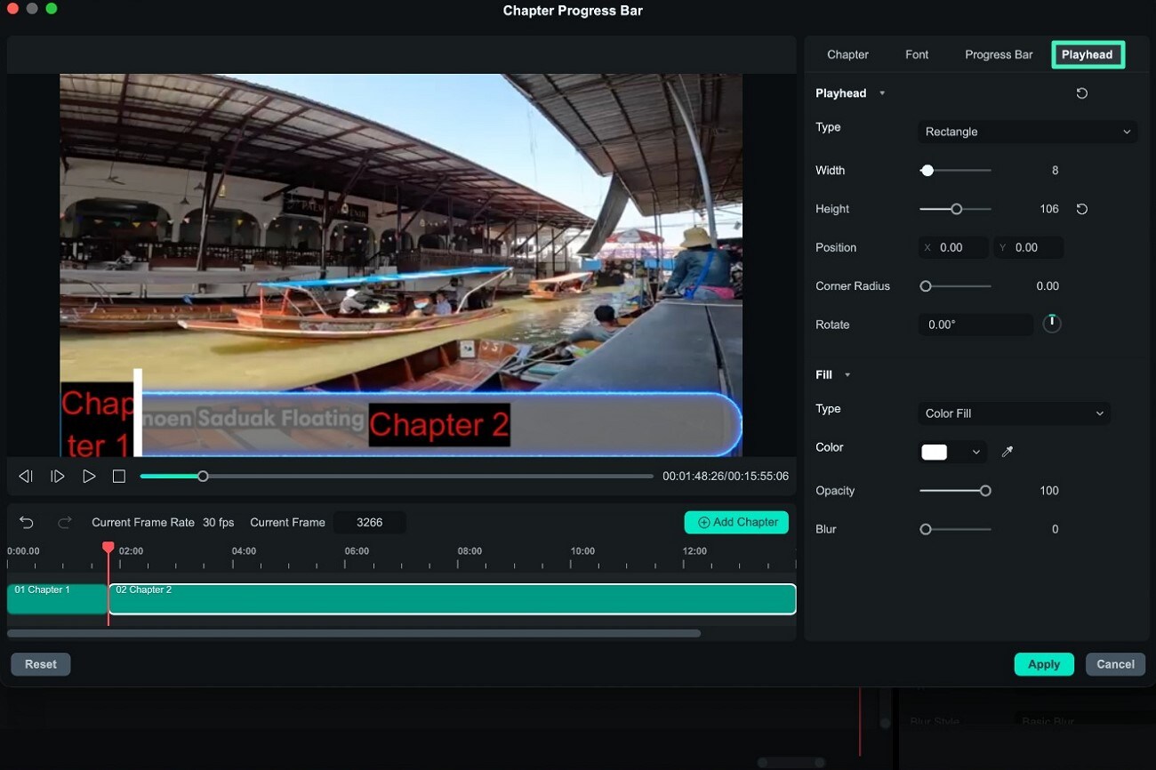The height and width of the screenshot is (770, 1156).
Task: Expand the Color swatch dropdown arrow
Action: coord(975,453)
